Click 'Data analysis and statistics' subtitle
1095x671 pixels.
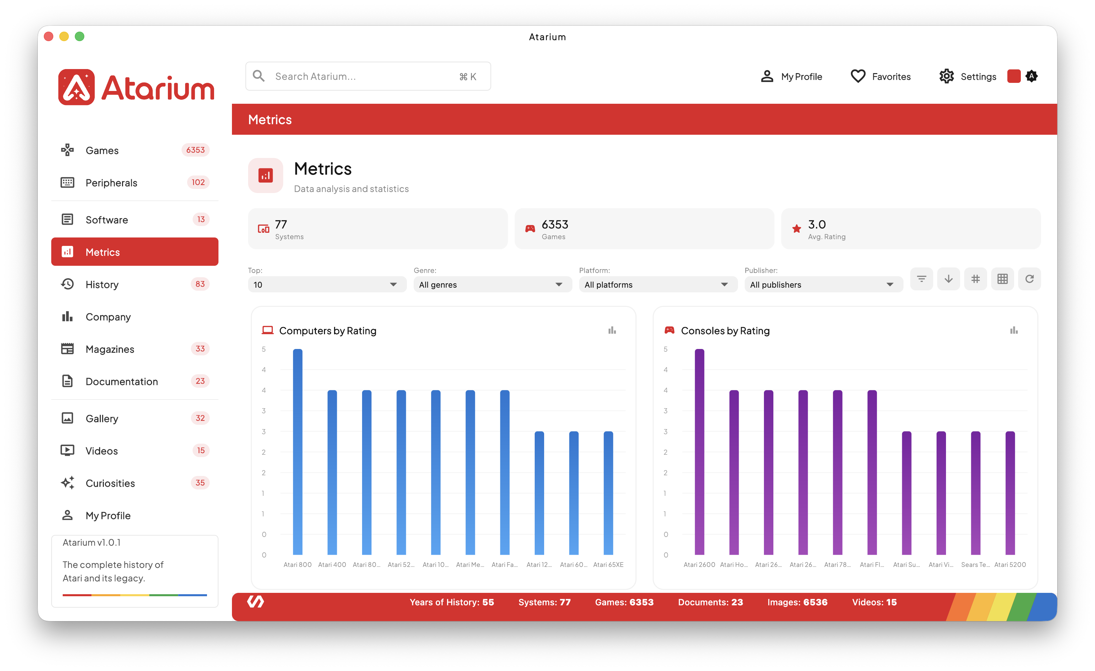(x=352, y=189)
